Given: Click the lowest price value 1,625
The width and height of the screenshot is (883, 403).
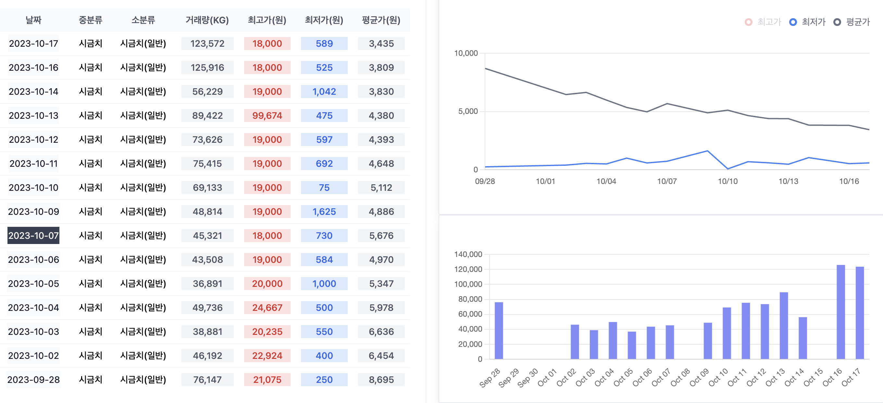Looking at the screenshot, I should click(324, 212).
